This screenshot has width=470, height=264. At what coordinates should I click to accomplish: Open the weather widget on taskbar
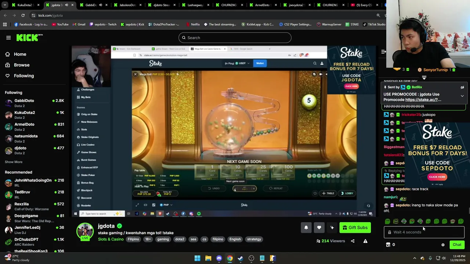pyautogui.click(x=17, y=258)
